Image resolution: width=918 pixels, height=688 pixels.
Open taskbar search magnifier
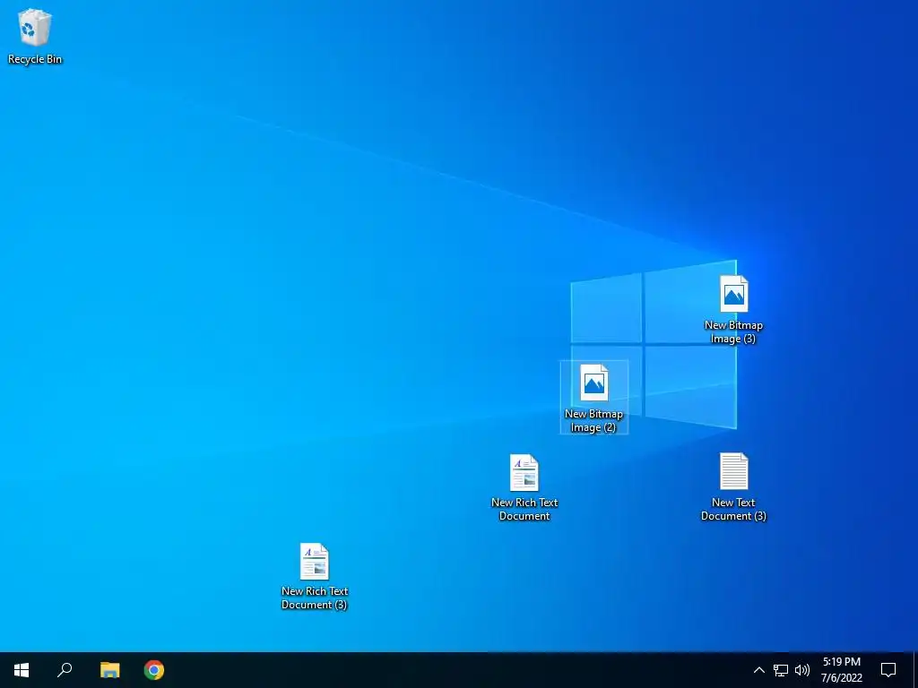coord(65,670)
